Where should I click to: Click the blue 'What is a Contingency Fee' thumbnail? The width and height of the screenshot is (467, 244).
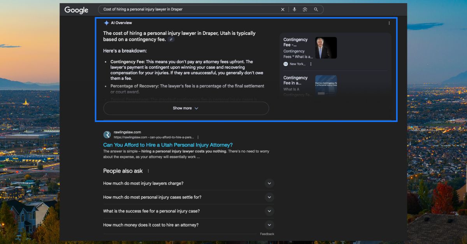click(326, 85)
